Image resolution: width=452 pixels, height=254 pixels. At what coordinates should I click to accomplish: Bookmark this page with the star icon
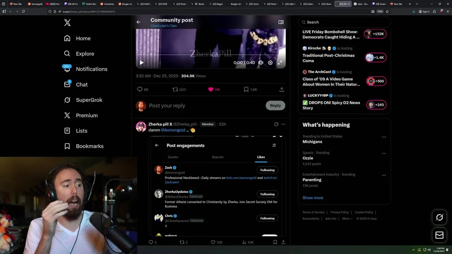coord(387,11)
